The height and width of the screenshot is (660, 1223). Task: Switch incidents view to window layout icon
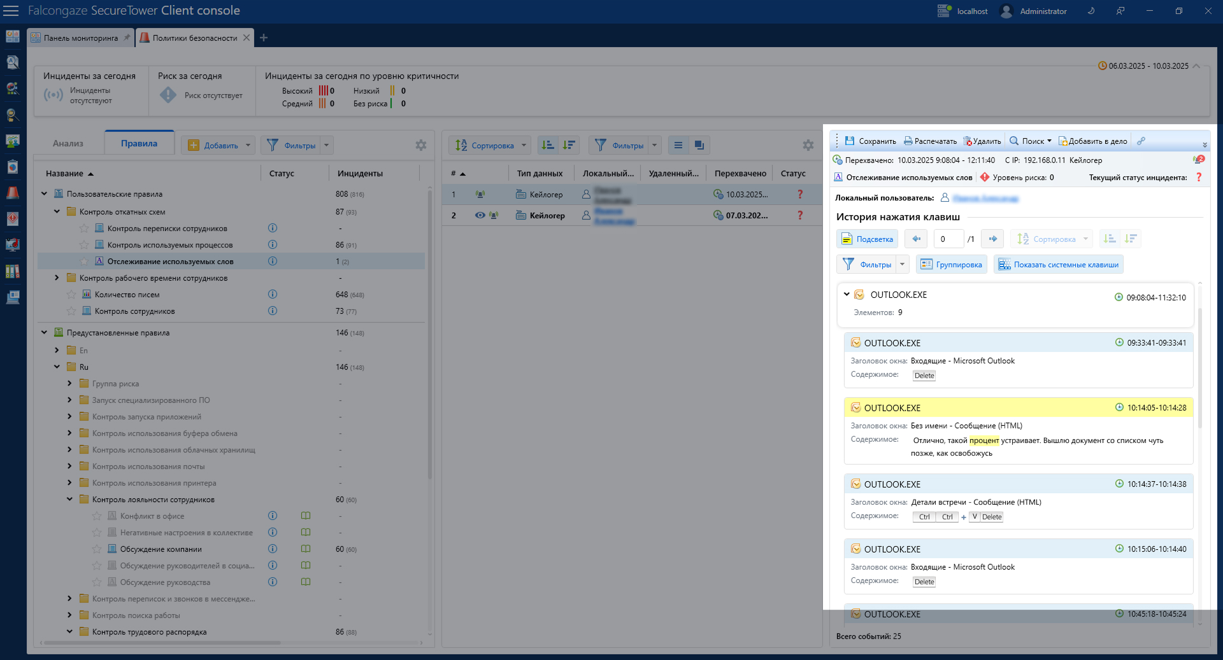pyautogui.click(x=699, y=145)
